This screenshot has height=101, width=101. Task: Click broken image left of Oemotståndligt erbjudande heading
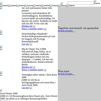(x=1, y=34)
